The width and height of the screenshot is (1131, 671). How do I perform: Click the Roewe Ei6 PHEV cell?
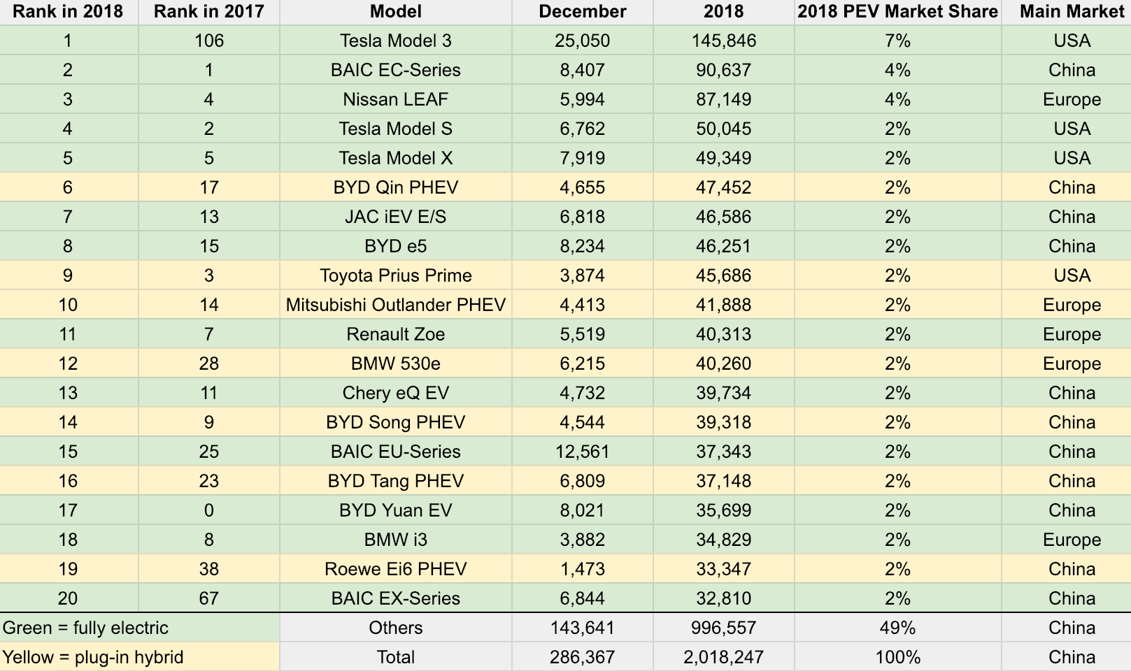(395, 569)
